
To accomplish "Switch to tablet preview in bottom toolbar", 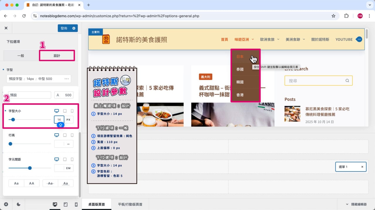I will (x=65, y=204).
